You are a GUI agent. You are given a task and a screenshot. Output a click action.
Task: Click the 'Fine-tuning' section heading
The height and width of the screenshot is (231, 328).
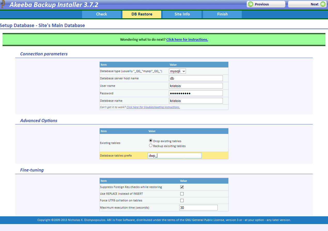(x=32, y=170)
